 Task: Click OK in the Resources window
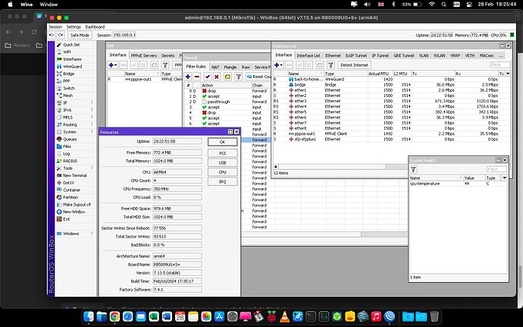[x=222, y=142]
